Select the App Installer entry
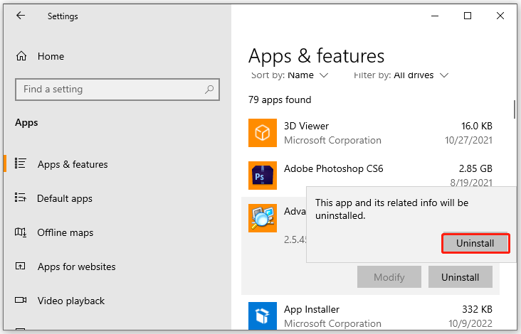The height and width of the screenshot is (334, 521). pos(311,309)
